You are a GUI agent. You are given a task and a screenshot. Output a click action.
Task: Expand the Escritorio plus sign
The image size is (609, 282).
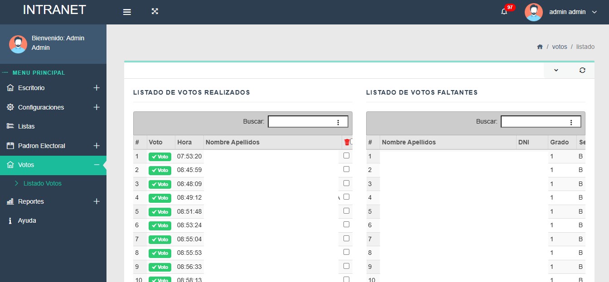97,88
